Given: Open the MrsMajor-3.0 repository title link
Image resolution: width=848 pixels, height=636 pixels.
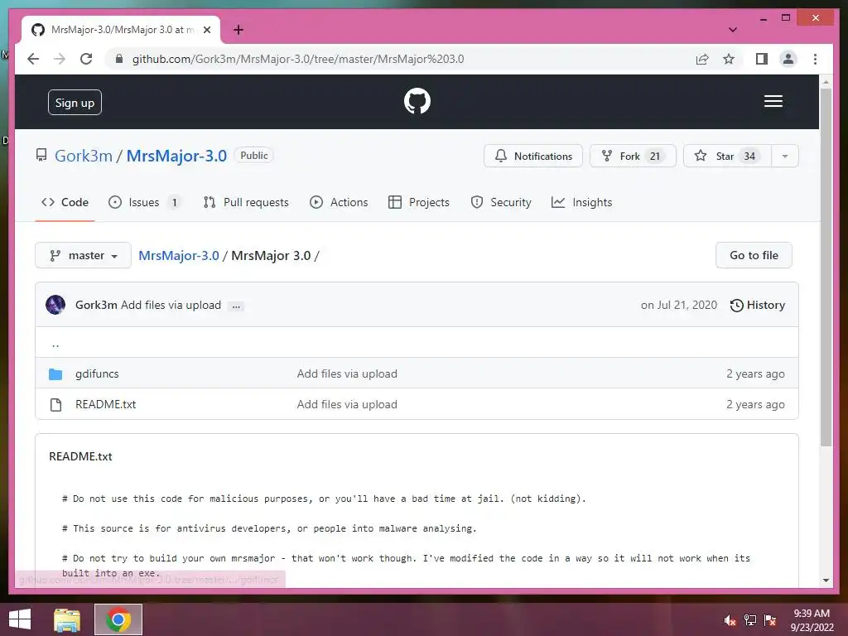Looking at the screenshot, I should (176, 156).
